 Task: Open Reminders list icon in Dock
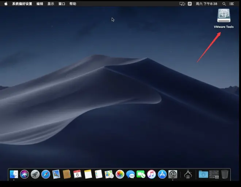[x=99, y=174]
